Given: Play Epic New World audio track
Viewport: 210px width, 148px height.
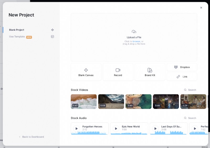Looking at the screenshot, I should (116, 129).
